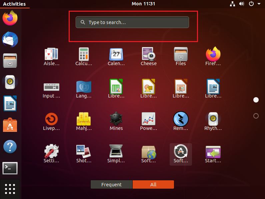Open the Cheese webcam app
The height and width of the screenshot is (199, 265).
tap(148, 56)
